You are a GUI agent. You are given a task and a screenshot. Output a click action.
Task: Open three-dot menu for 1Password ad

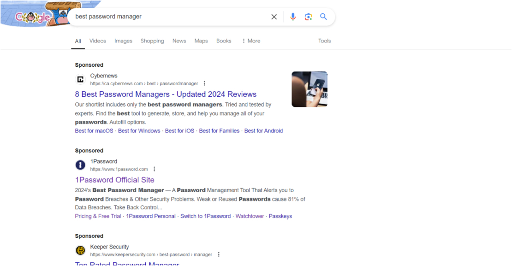pyautogui.click(x=155, y=169)
